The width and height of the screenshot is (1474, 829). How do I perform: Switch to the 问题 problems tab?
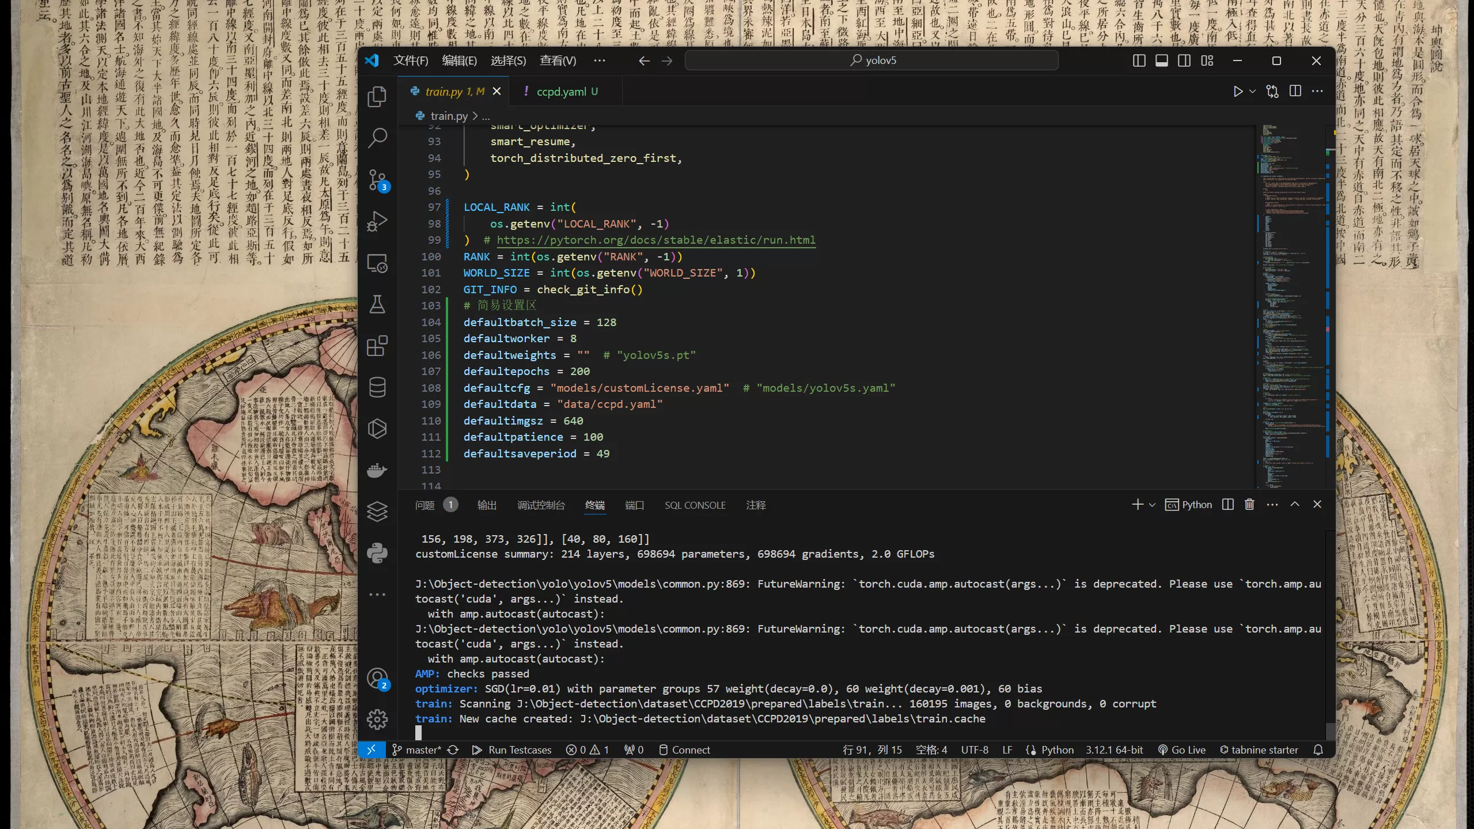point(436,505)
